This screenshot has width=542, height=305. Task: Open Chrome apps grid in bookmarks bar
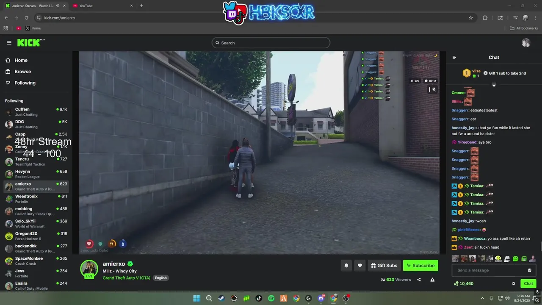pos(6,28)
